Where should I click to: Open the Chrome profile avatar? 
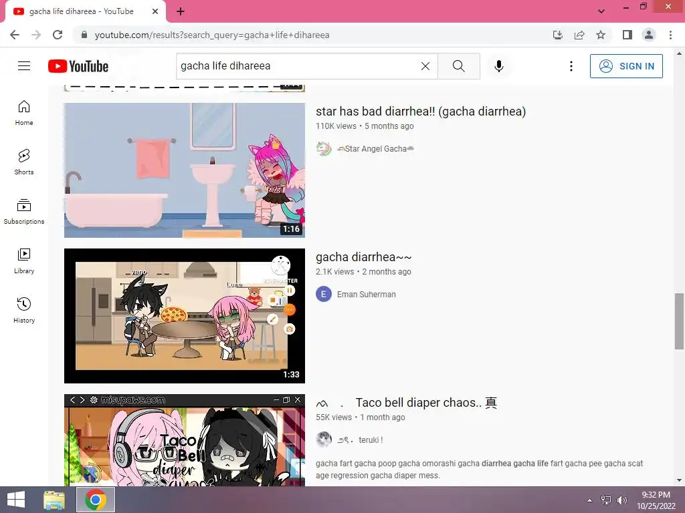(x=649, y=35)
